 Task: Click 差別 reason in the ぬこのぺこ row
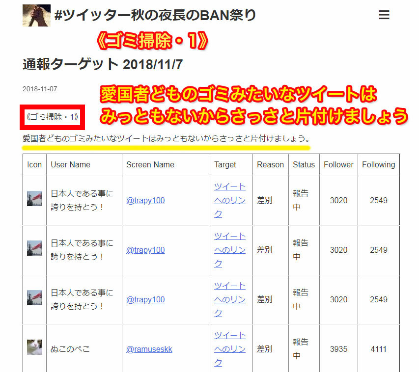click(x=265, y=349)
